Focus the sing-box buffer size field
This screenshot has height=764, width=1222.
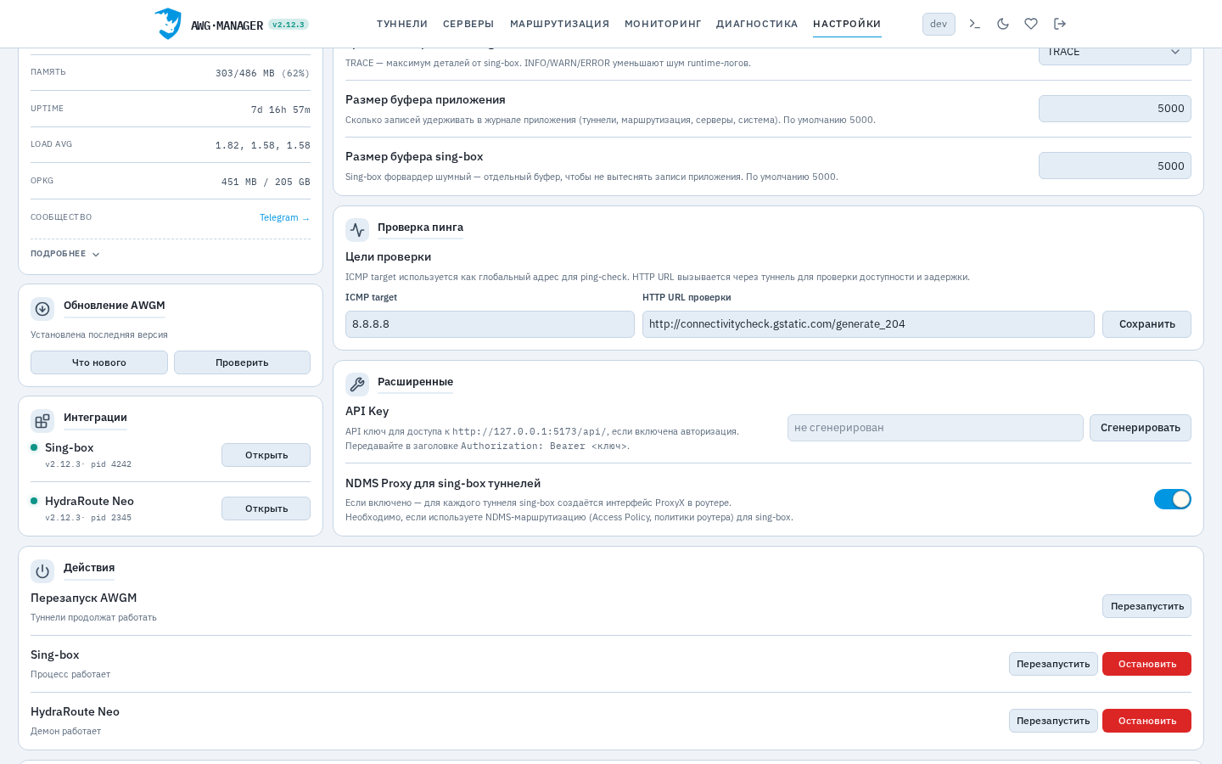pos(1115,166)
